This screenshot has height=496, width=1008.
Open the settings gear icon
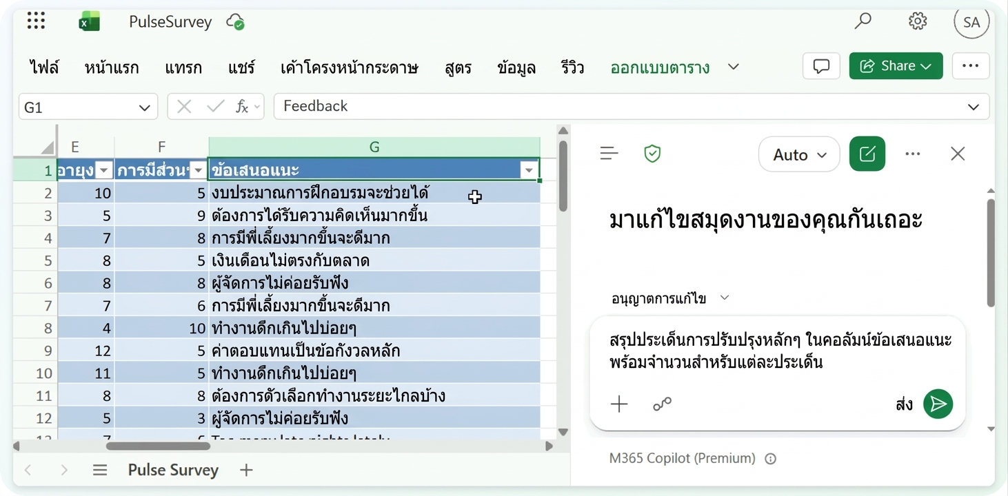click(x=918, y=21)
